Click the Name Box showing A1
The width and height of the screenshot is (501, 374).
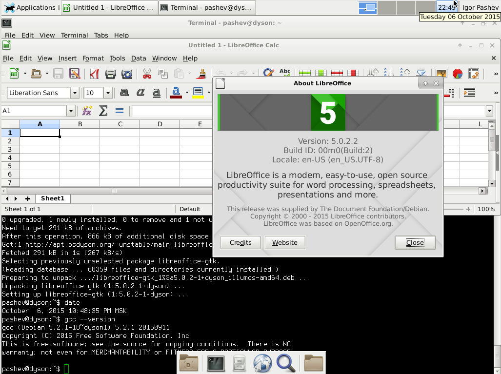pyautogui.click(x=34, y=111)
